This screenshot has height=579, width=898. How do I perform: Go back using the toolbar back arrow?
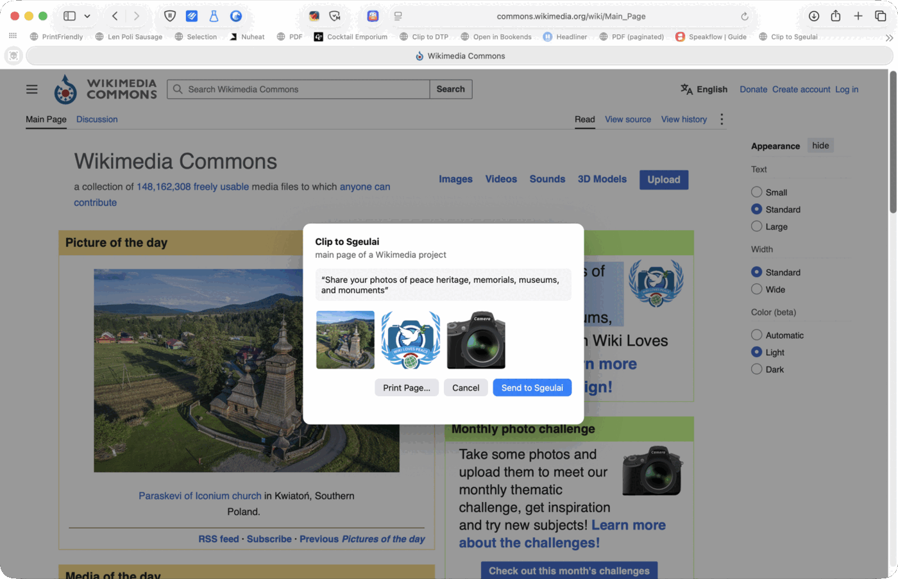115,16
